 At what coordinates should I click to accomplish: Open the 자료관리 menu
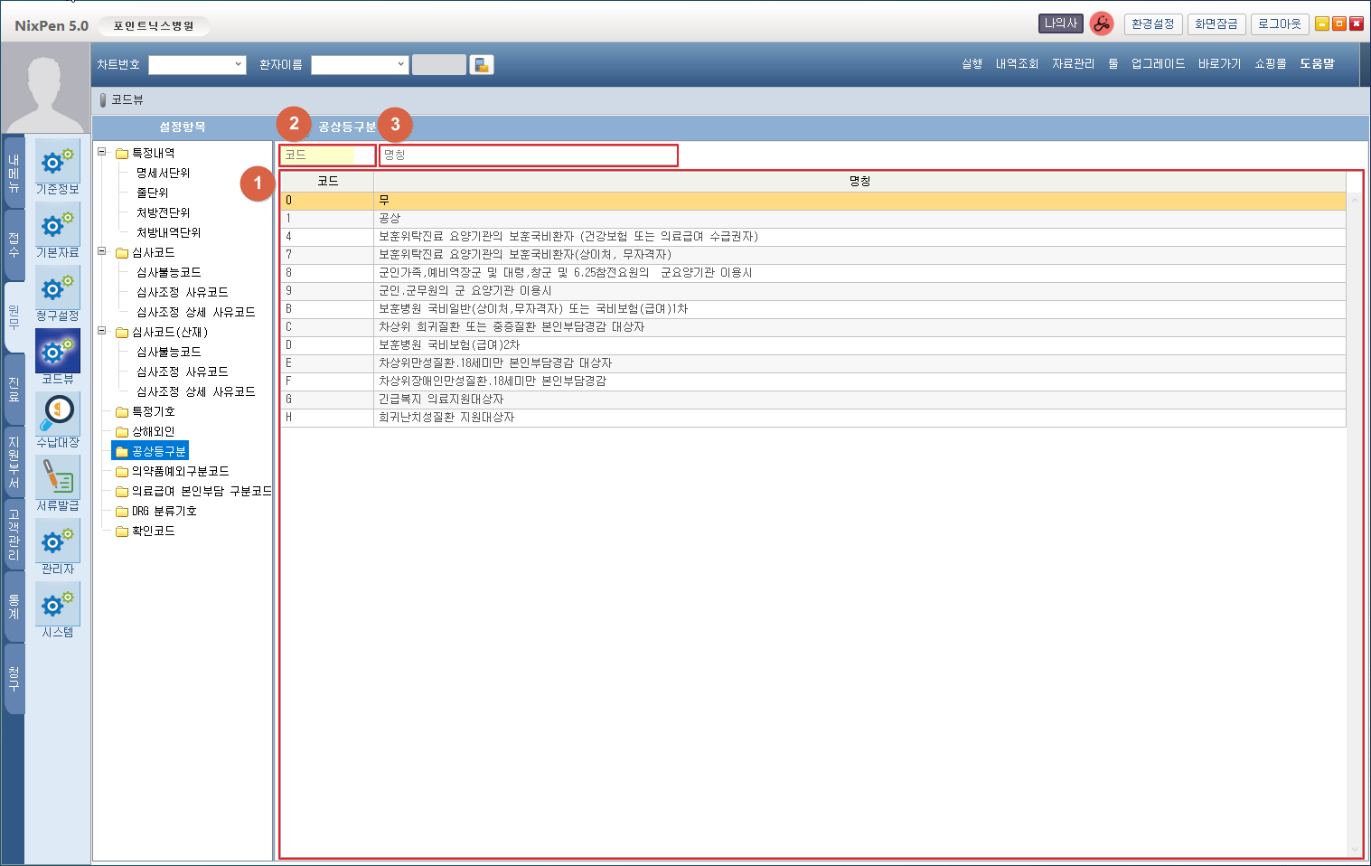coord(1073,64)
